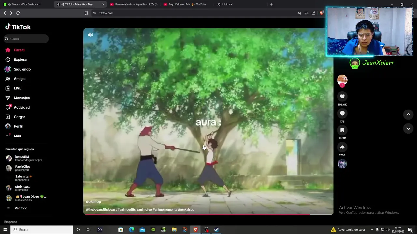
Task: Click the #theboyandthebeast hashtag
Action: (101, 210)
